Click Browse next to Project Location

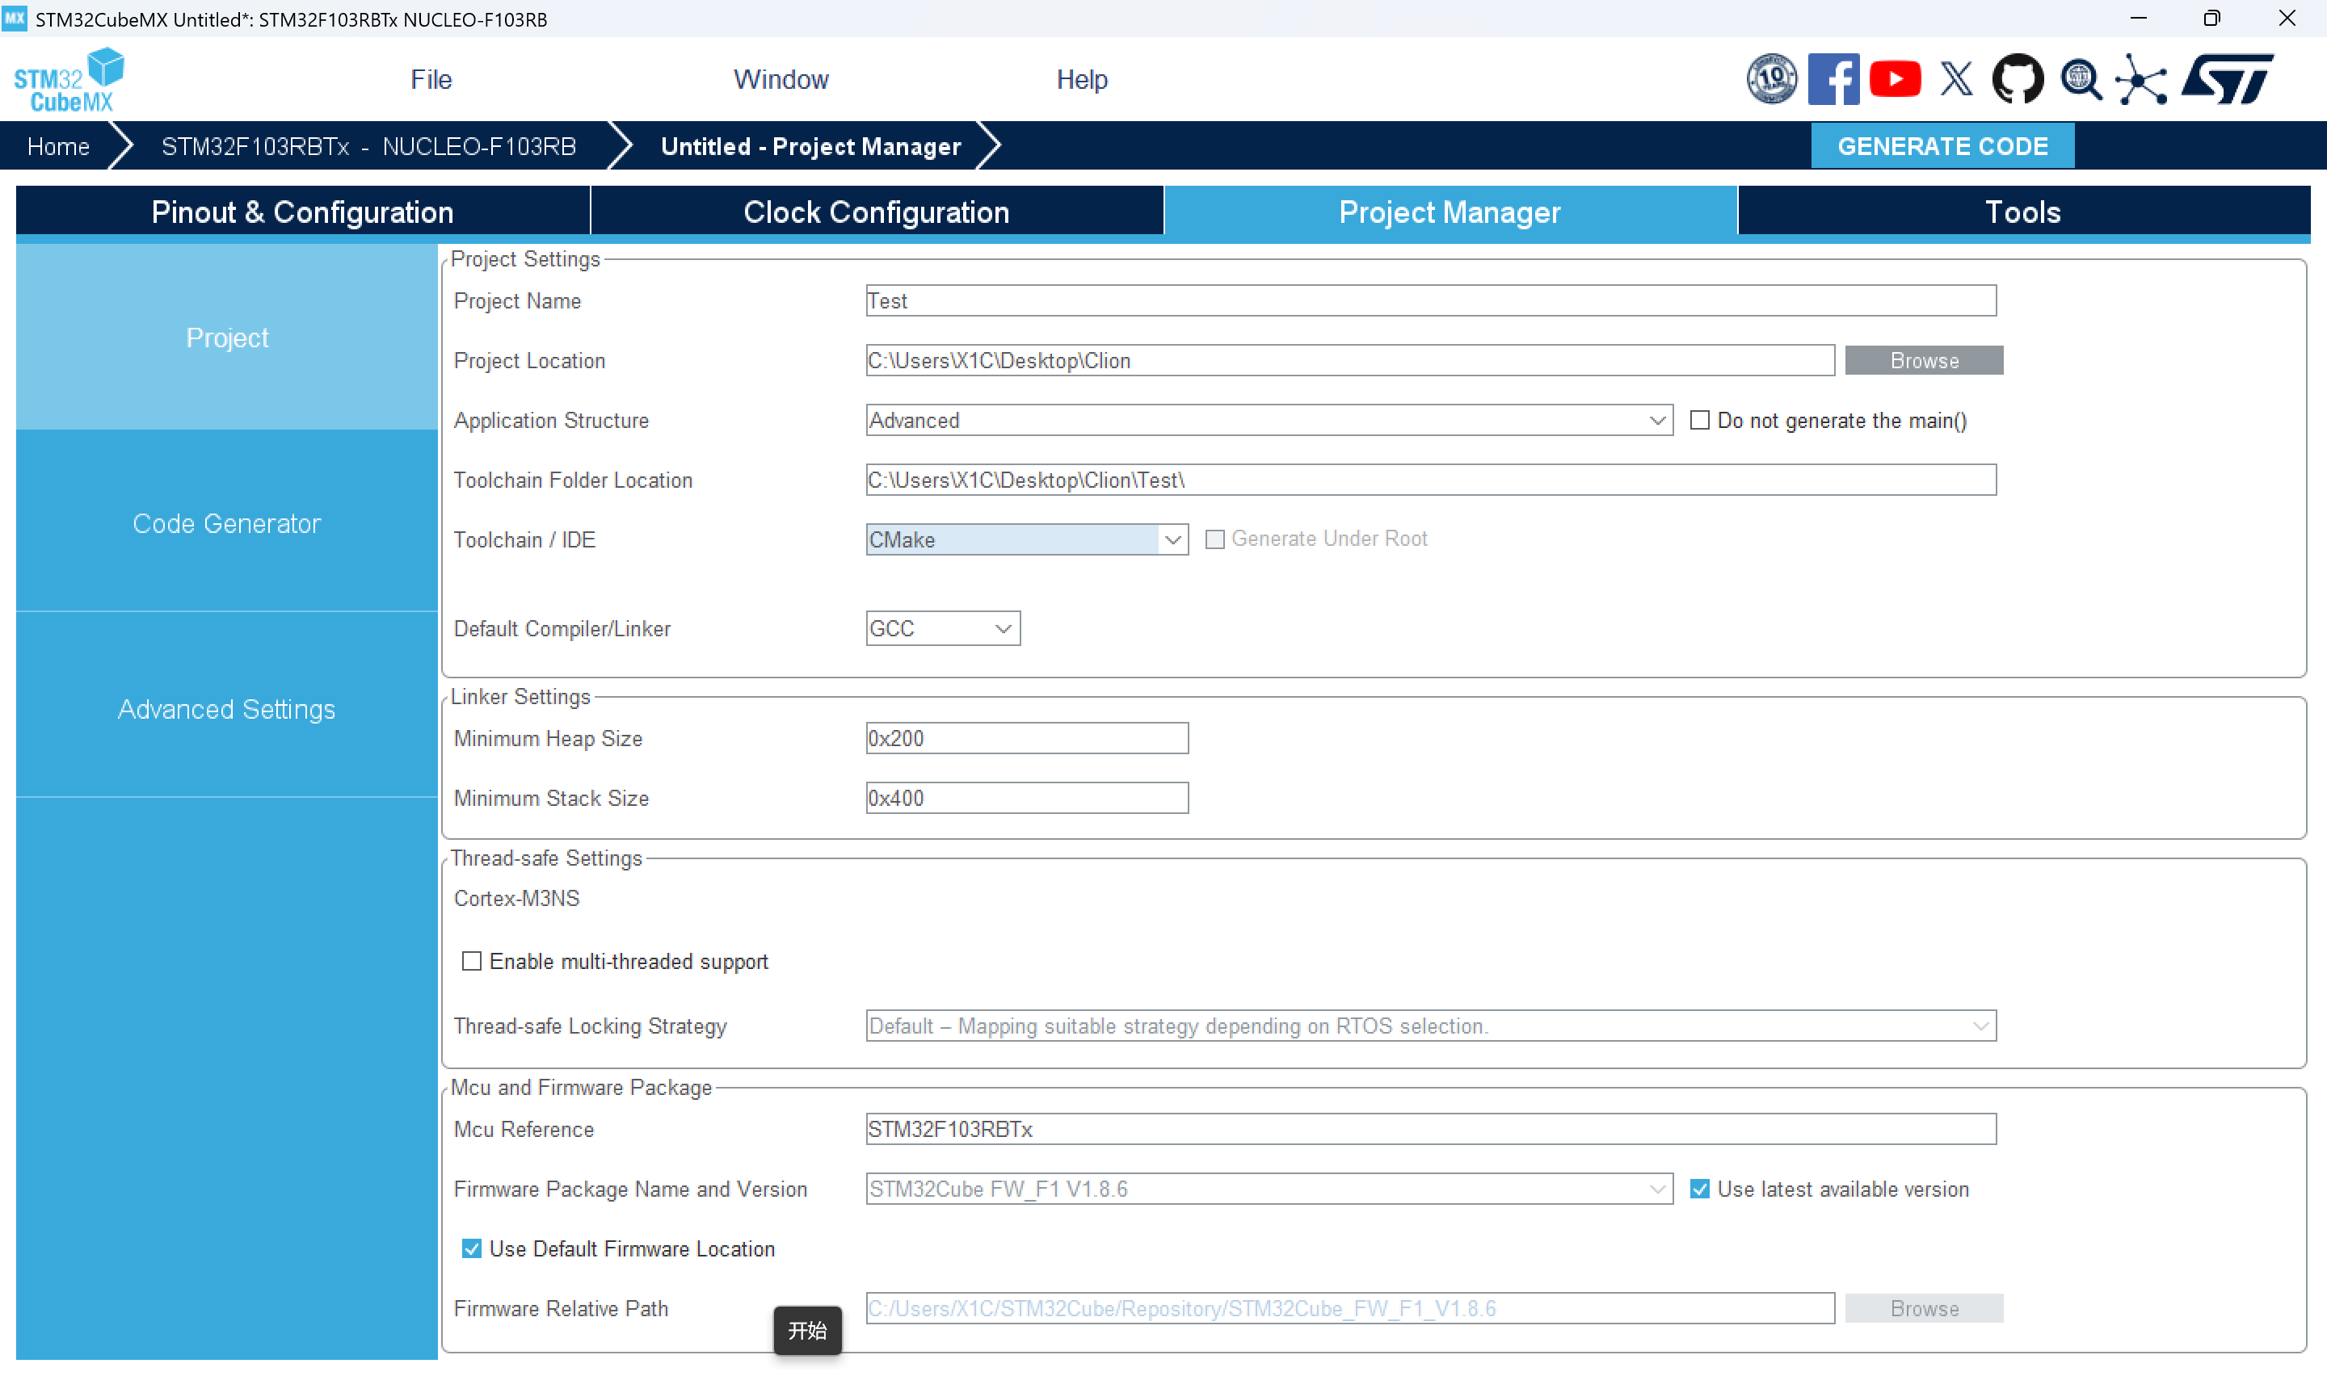(1924, 361)
